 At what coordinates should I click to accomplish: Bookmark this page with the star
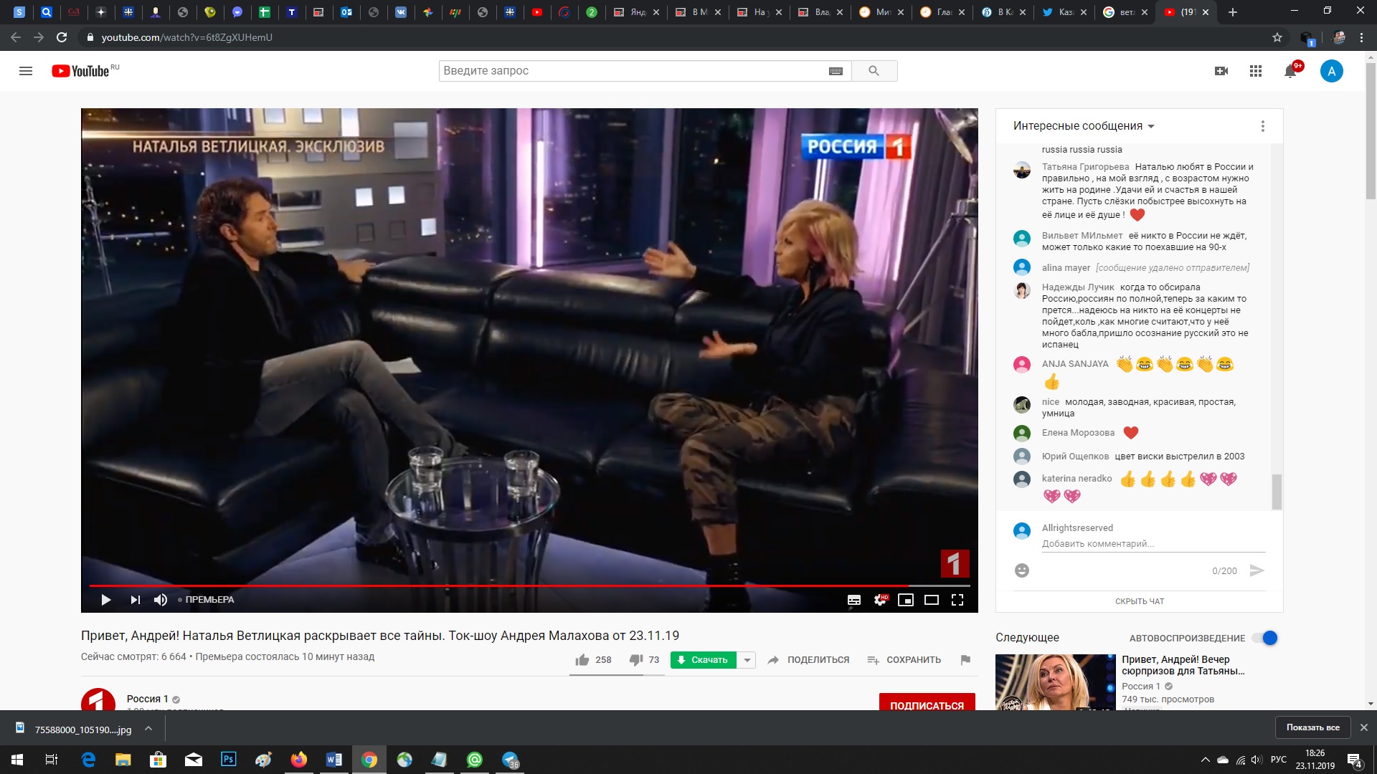click(1277, 37)
